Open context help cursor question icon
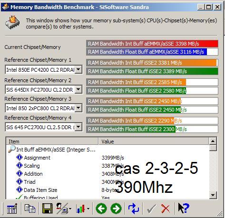The width and height of the screenshot is (225, 218). pos(184,208)
